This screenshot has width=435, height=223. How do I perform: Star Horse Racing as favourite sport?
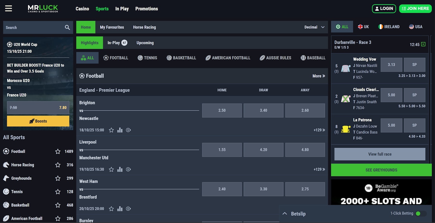[x=58, y=165]
